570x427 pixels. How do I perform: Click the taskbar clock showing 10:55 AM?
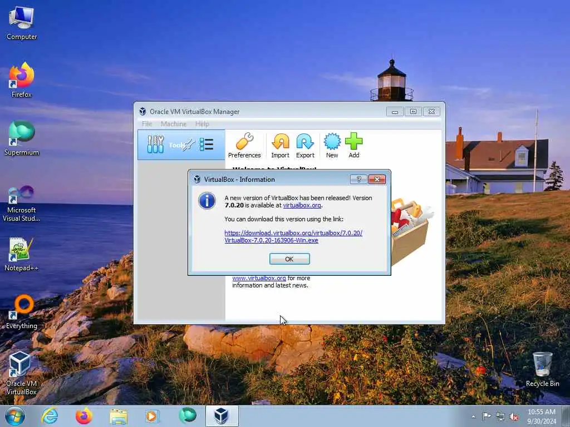click(x=541, y=416)
